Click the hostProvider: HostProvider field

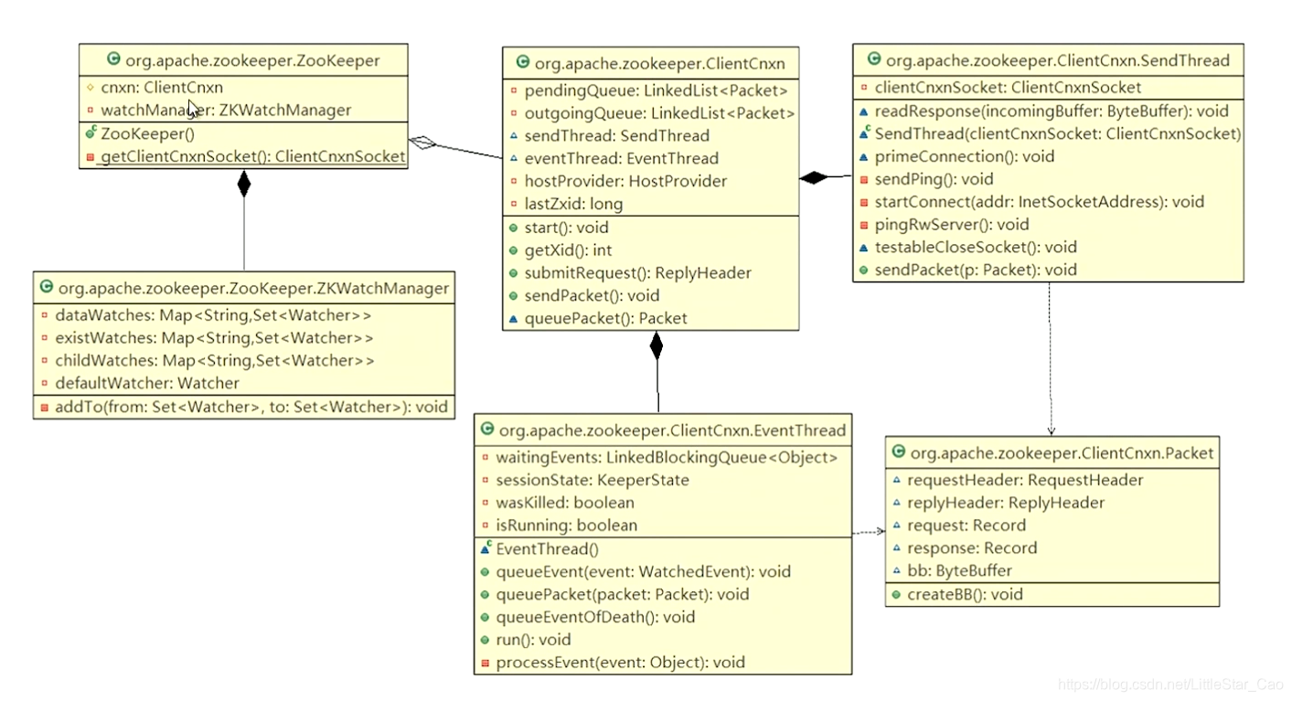[x=625, y=181]
